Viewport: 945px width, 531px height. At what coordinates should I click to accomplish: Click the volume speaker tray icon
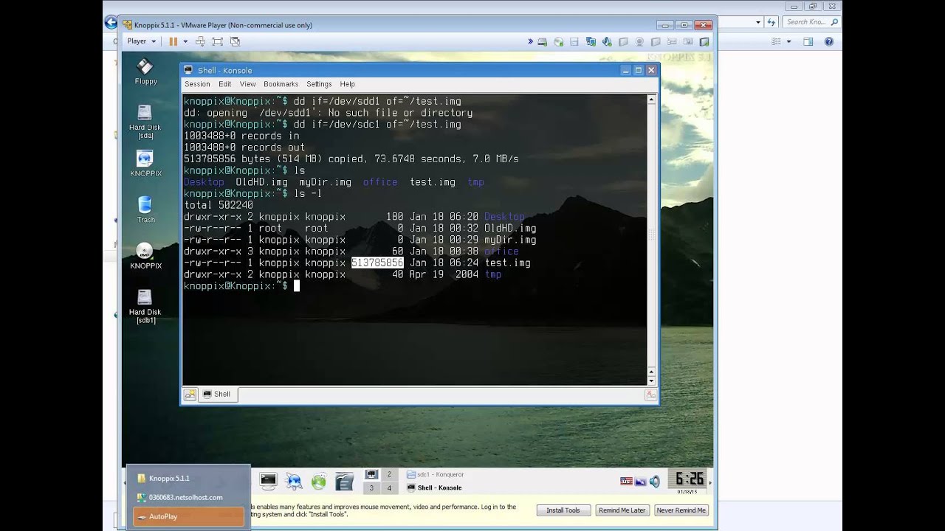tap(654, 482)
